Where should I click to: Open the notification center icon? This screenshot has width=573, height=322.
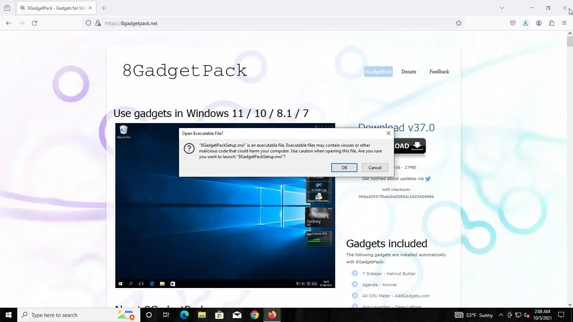click(561, 315)
